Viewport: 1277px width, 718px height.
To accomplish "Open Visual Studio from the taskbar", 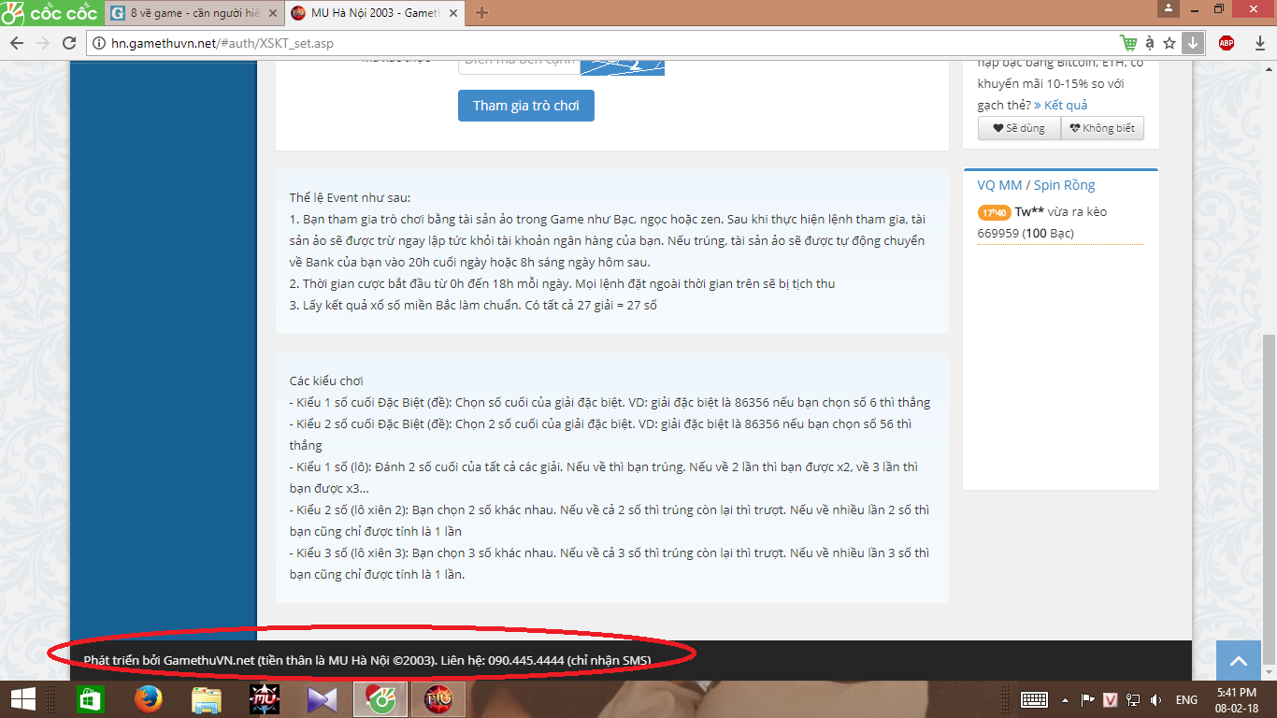I will (322, 699).
